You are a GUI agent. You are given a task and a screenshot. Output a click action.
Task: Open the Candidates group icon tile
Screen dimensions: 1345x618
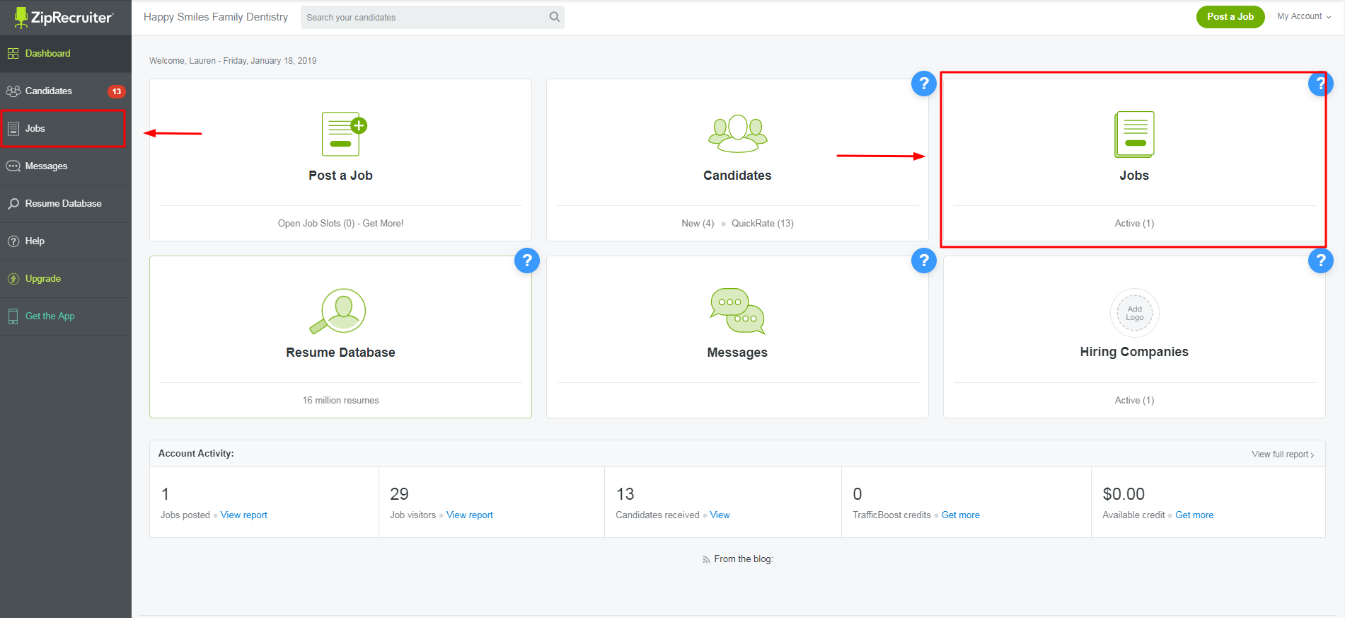[737, 134]
